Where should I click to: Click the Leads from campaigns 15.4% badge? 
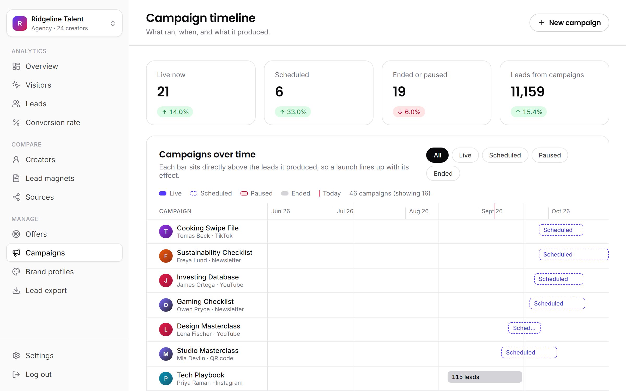(529, 112)
